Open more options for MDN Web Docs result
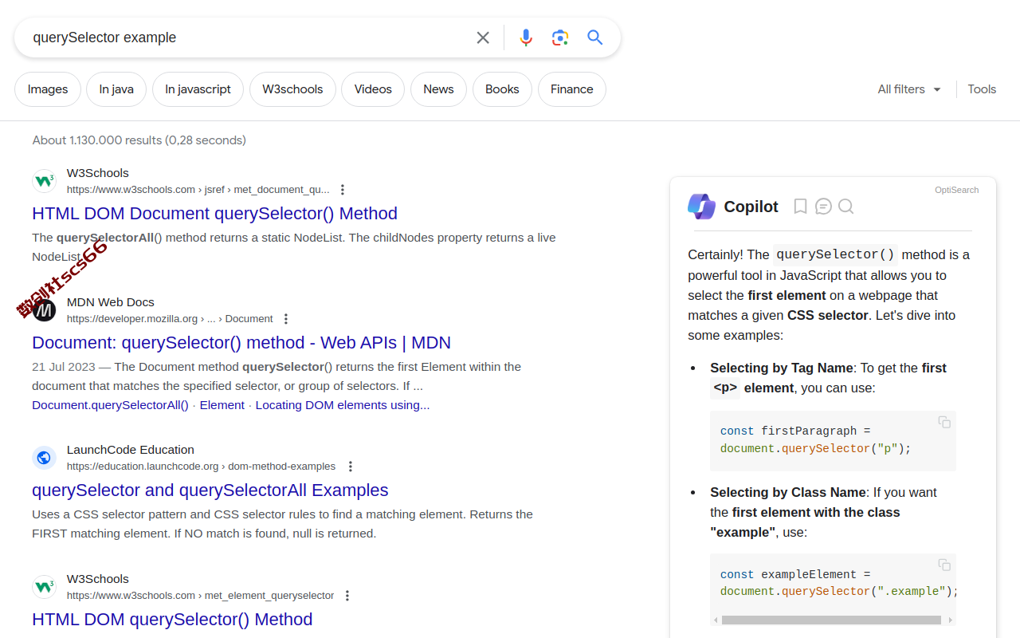 286,319
